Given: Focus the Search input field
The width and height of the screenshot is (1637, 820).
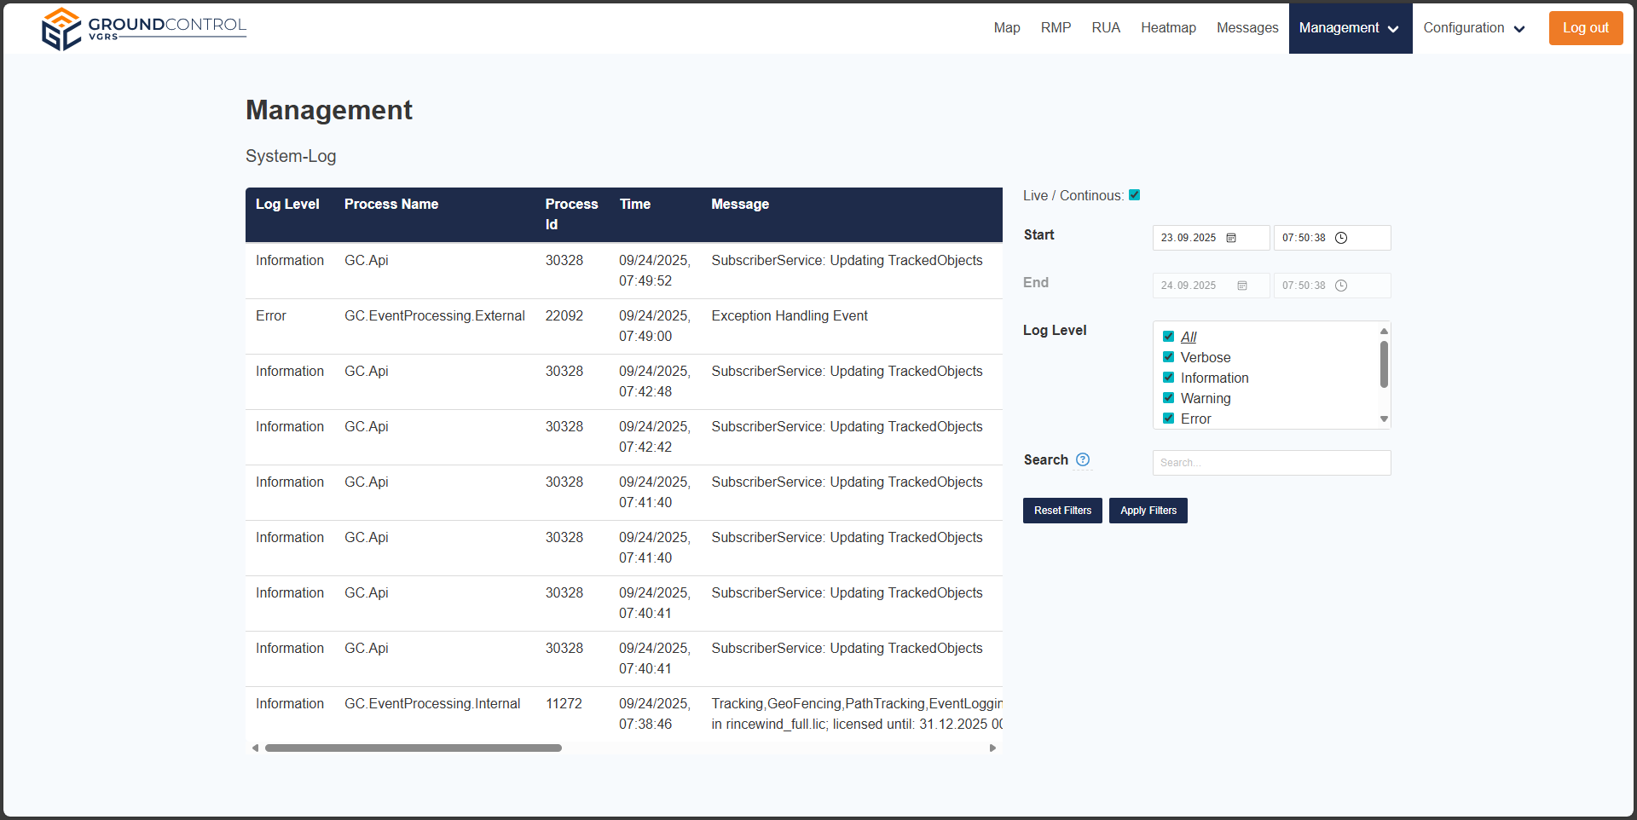Looking at the screenshot, I should point(1271,463).
